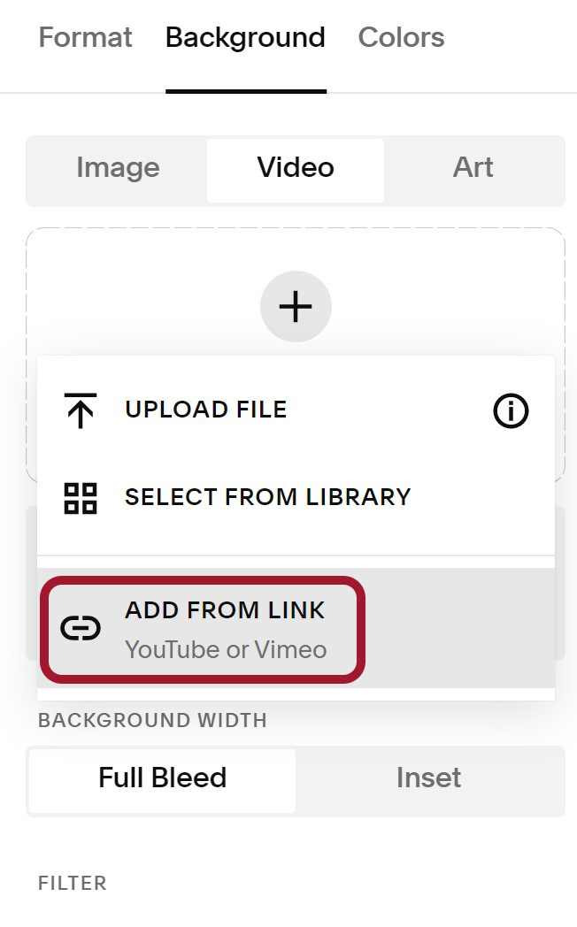Image resolution: width=577 pixels, height=927 pixels.
Task: Choose UPLOAD FILE menu entry
Action: (x=296, y=410)
